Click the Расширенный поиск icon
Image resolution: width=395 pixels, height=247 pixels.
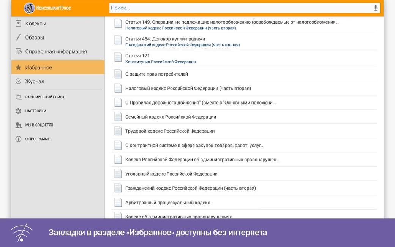pos(18,97)
